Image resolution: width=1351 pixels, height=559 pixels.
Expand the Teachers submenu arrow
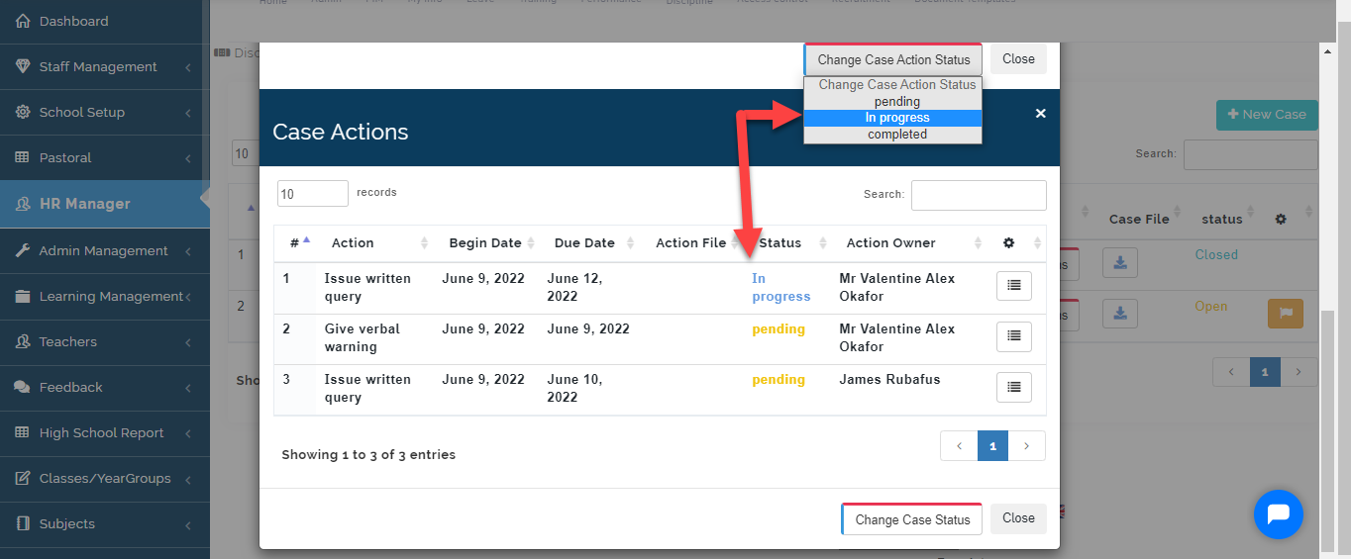click(188, 342)
